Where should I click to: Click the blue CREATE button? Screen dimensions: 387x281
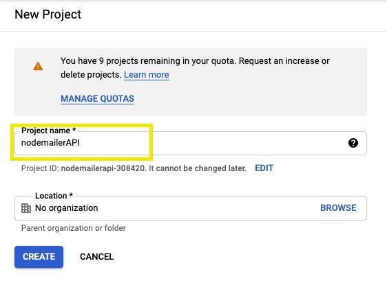39,257
